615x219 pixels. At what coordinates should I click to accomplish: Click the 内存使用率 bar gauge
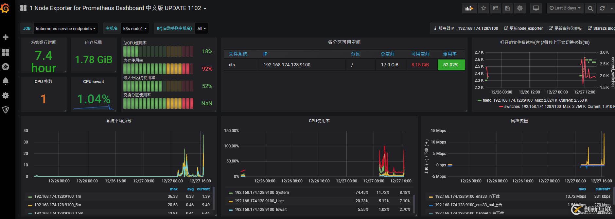pos(158,69)
